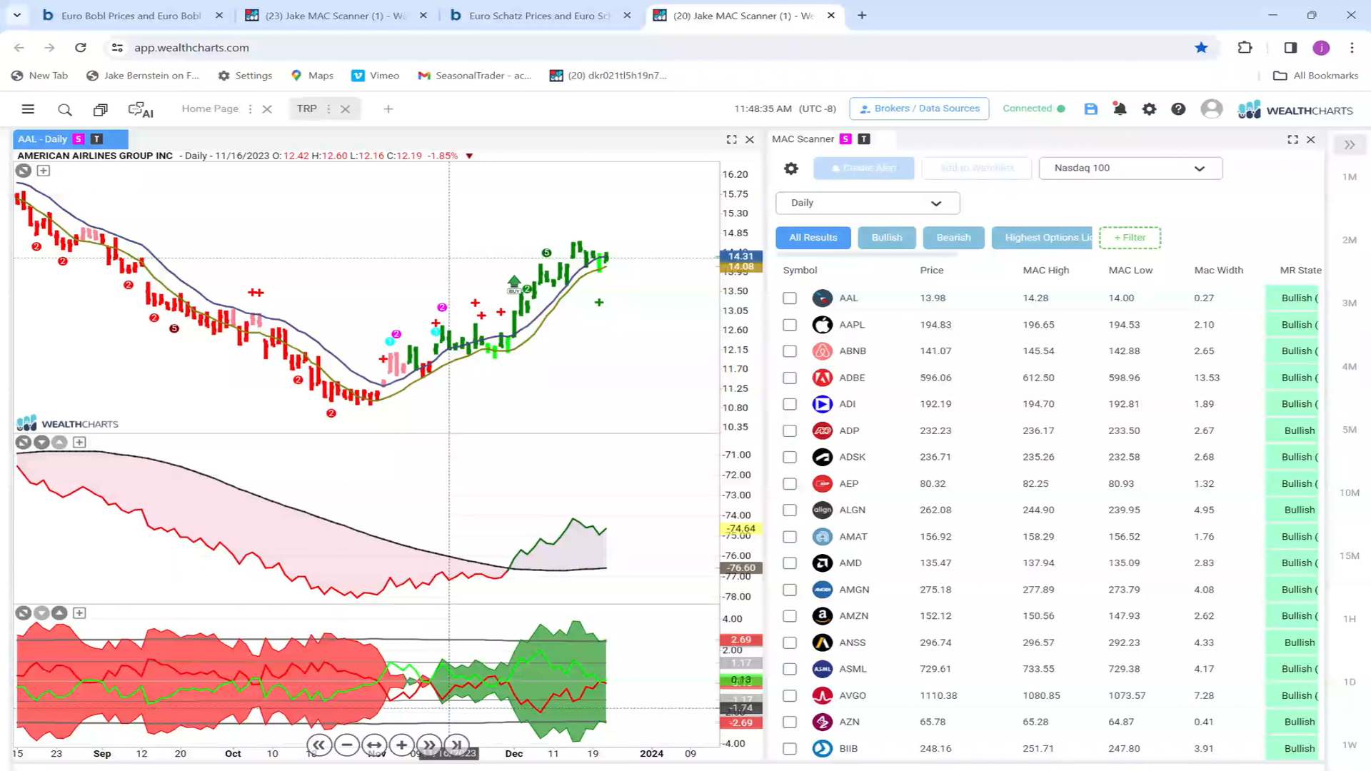Add an indicator to the bottom pane
Image resolution: width=1371 pixels, height=771 pixels.
(x=79, y=613)
